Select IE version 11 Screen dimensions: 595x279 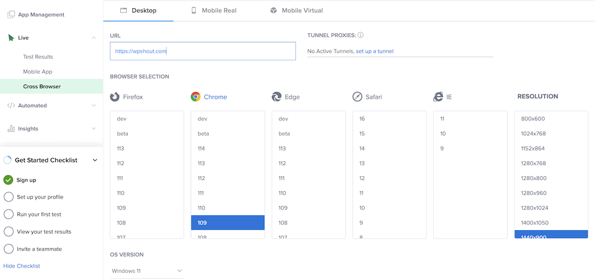(x=470, y=119)
